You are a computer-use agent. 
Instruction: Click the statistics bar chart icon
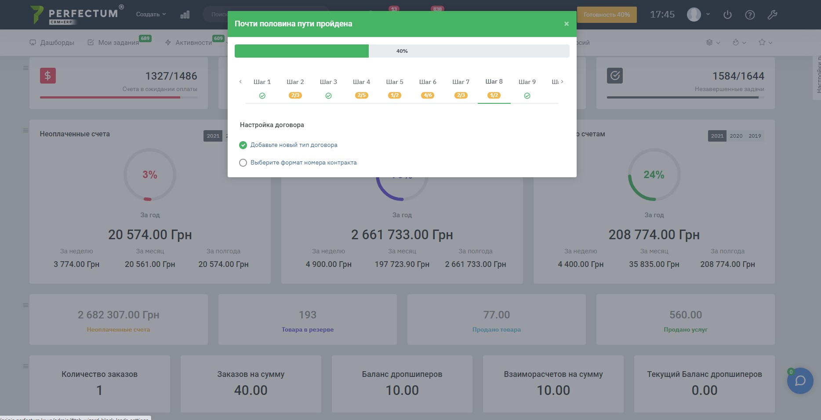click(x=185, y=15)
